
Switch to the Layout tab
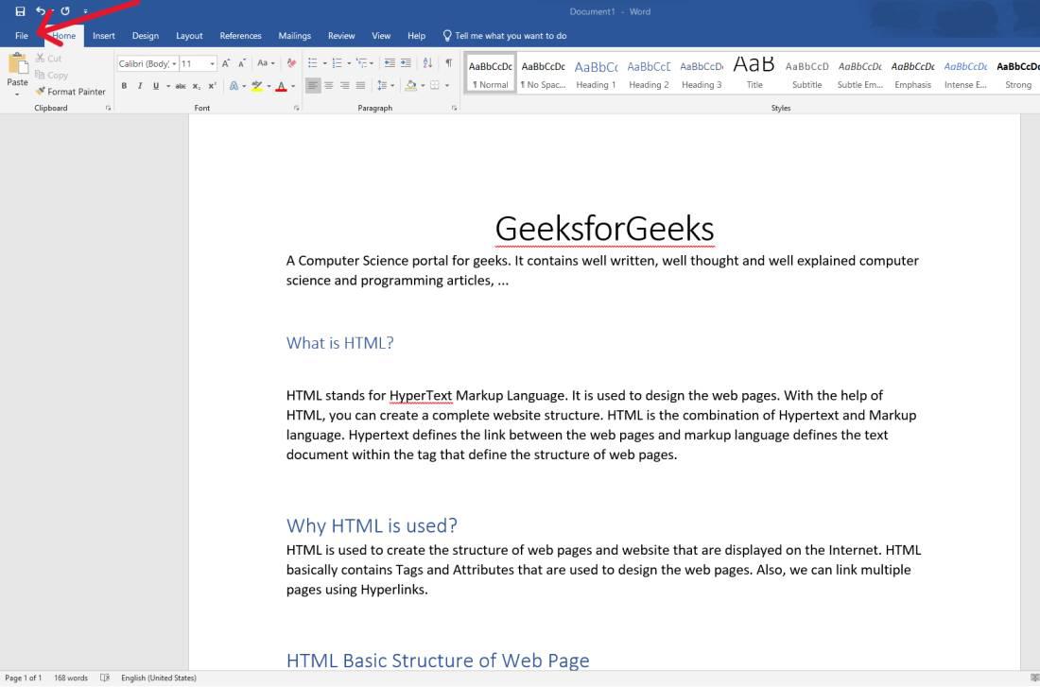click(x=189, y=36)
